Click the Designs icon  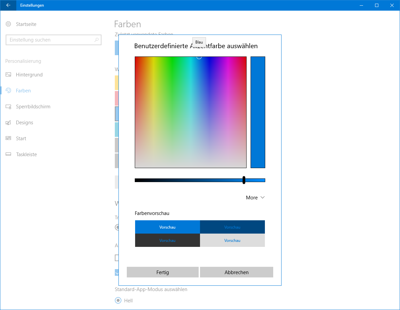[x=9, y=123]
